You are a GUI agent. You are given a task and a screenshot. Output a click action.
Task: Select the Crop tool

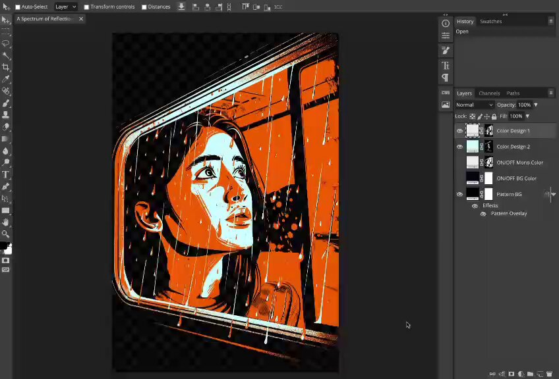pos(6,67)
